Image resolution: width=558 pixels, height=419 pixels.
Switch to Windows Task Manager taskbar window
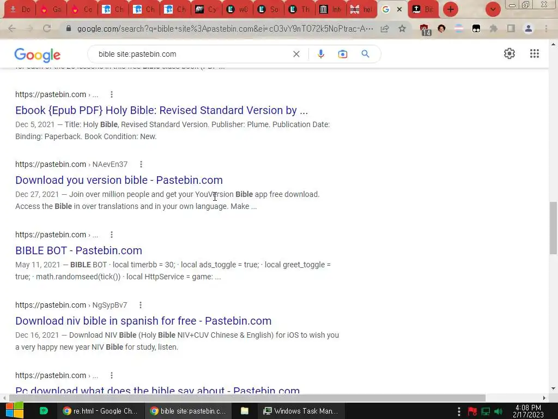pyautogui.click(x=301, y=411)
